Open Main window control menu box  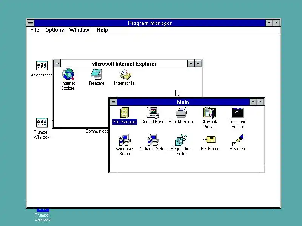point(114,102)
